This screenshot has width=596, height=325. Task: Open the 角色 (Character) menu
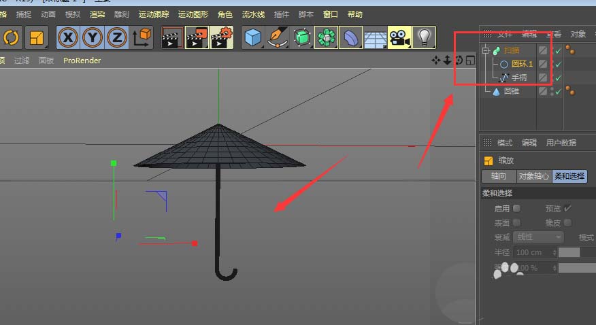pyautogui.click(x=225, y=14)
